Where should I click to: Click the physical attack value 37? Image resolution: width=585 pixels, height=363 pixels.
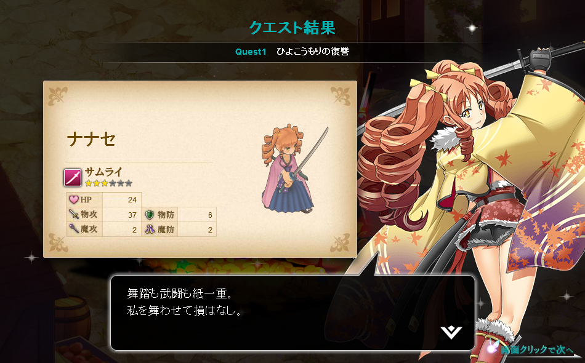click(132, 215)
